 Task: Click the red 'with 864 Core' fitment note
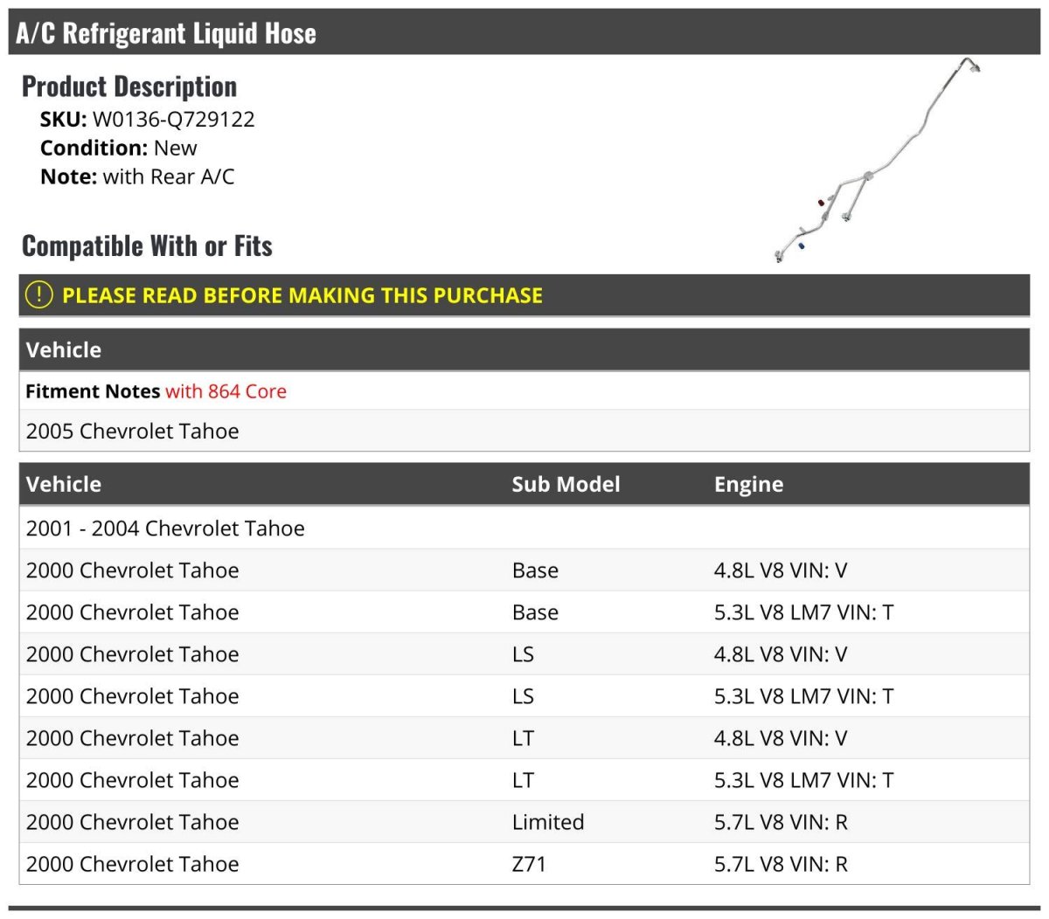[226, 391]
